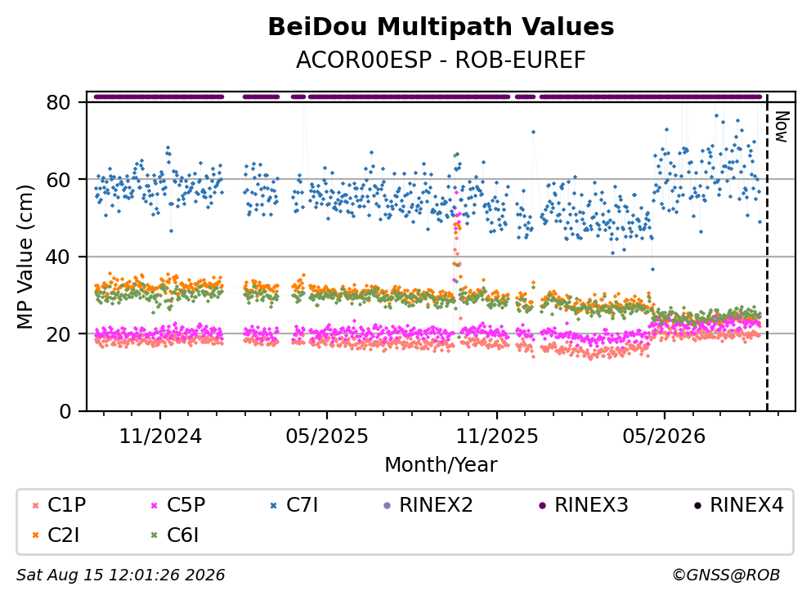This screenshot has height=600, width=811.
Task: Click the ACOR00ESP - ROB-EUREF subtitle
Action: click(441, 60)
